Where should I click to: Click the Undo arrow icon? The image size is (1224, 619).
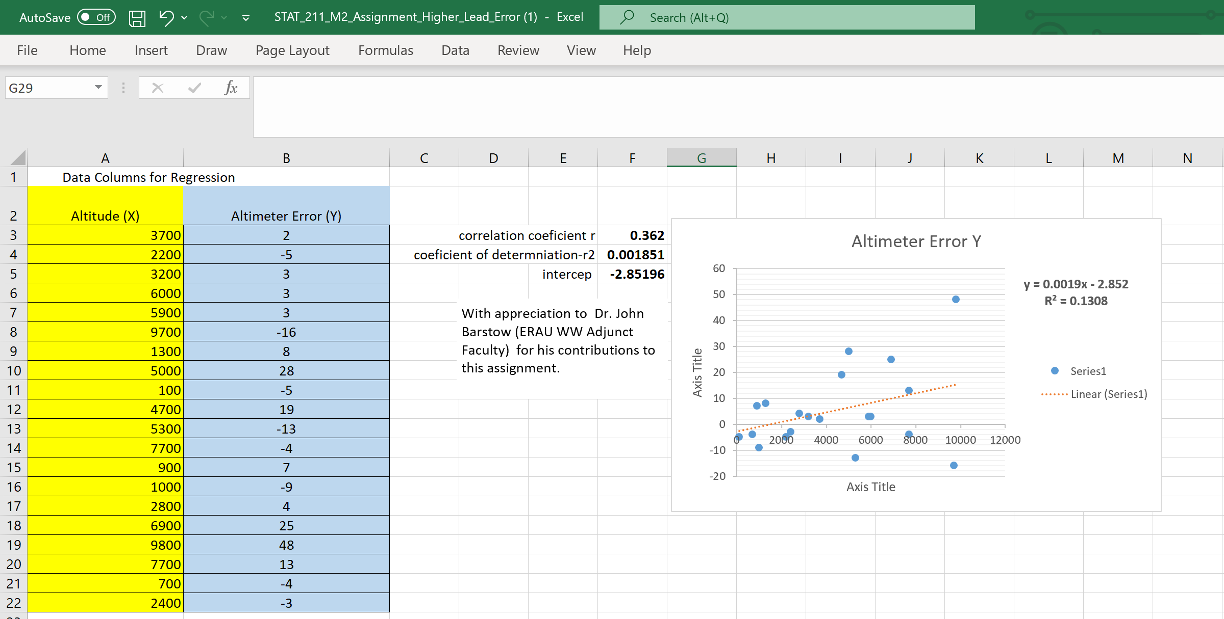tap(166, 18)
